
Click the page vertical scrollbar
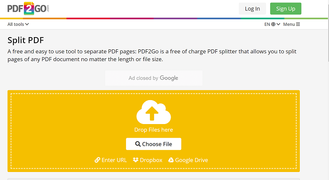pyautogui.click(x=329, y=90)
